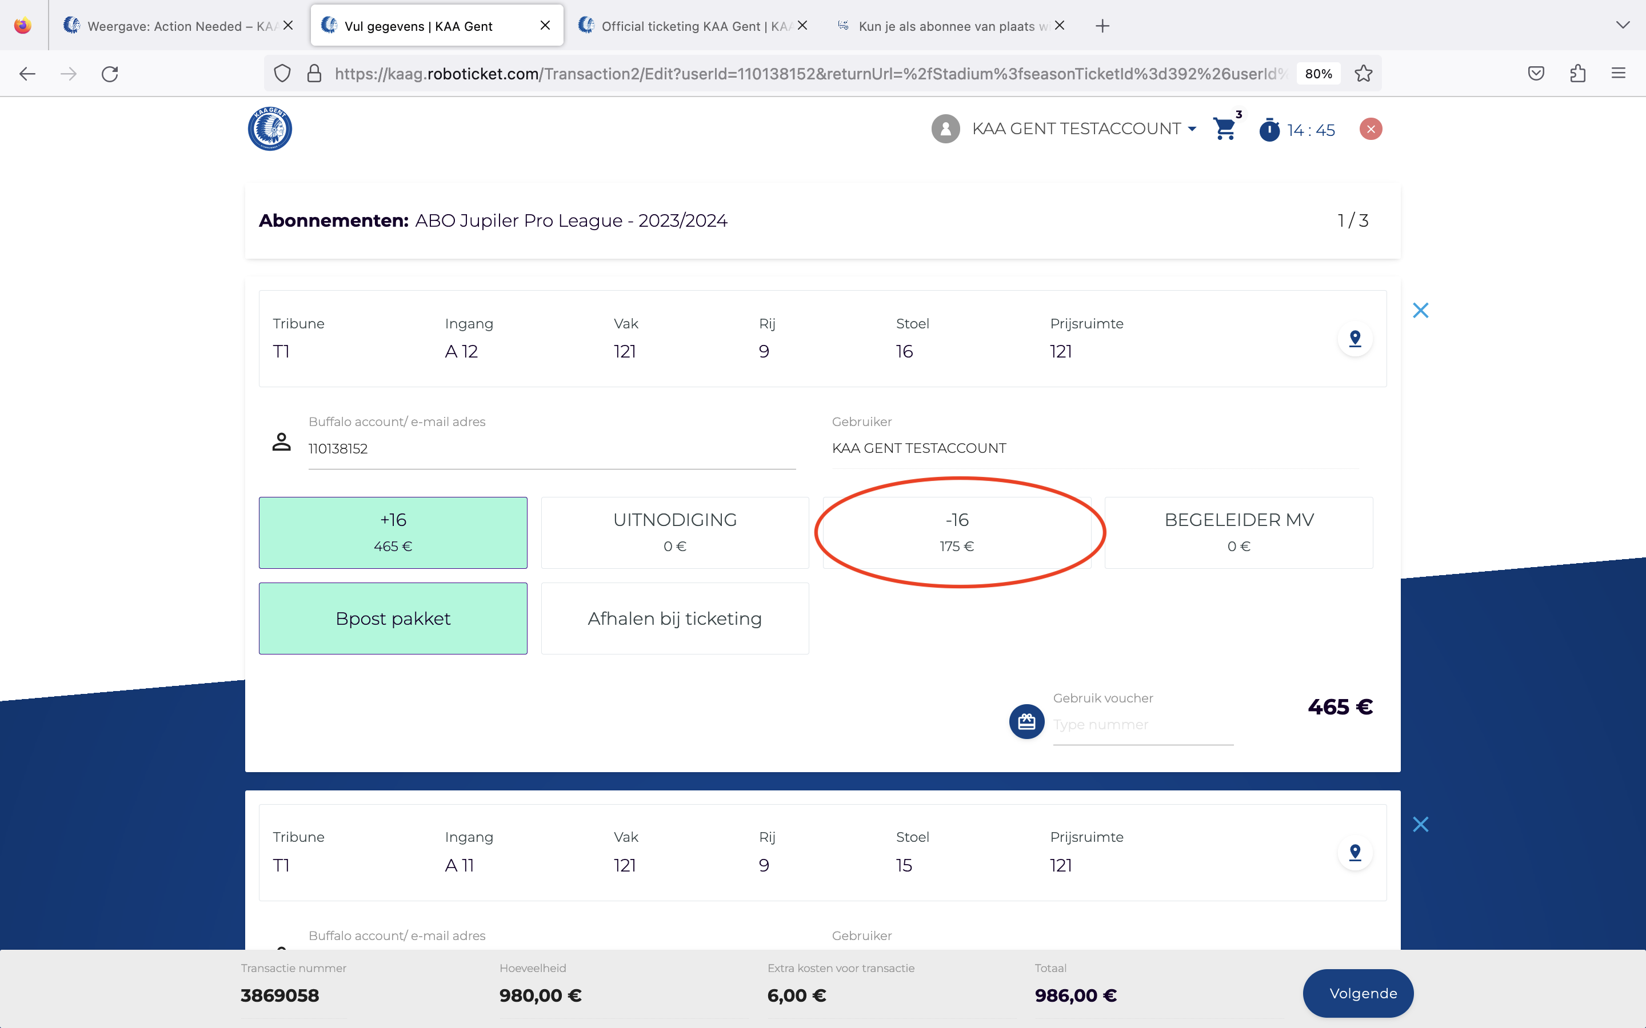The image size is (1646, 1028).
Task: Remove the Stoel 15 seat ticket
Action: pos(1420,824)
